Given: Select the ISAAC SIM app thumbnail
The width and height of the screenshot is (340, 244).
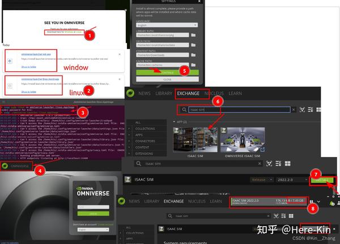Looking at the screenshot, I should pos(195,140).
